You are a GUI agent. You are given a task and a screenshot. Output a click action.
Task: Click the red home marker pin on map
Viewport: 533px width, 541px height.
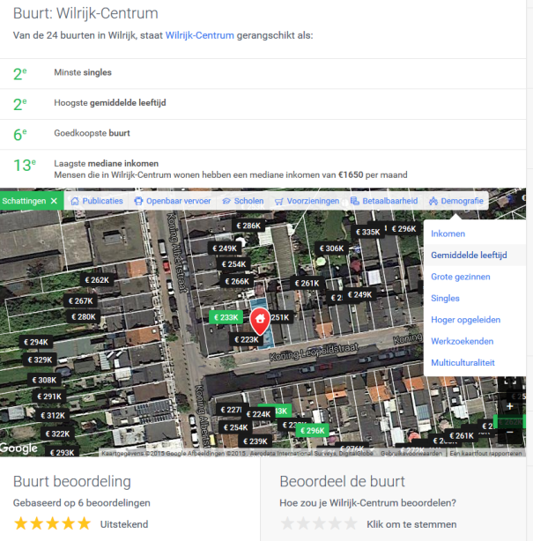260,322
